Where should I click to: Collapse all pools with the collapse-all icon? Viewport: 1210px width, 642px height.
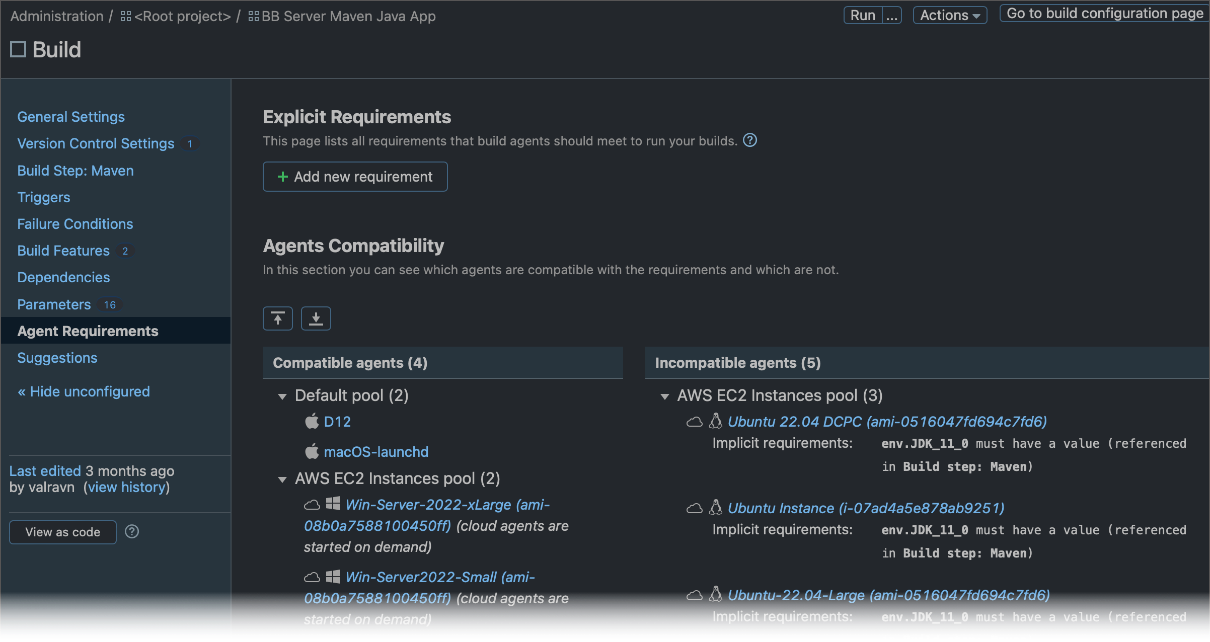277,318
